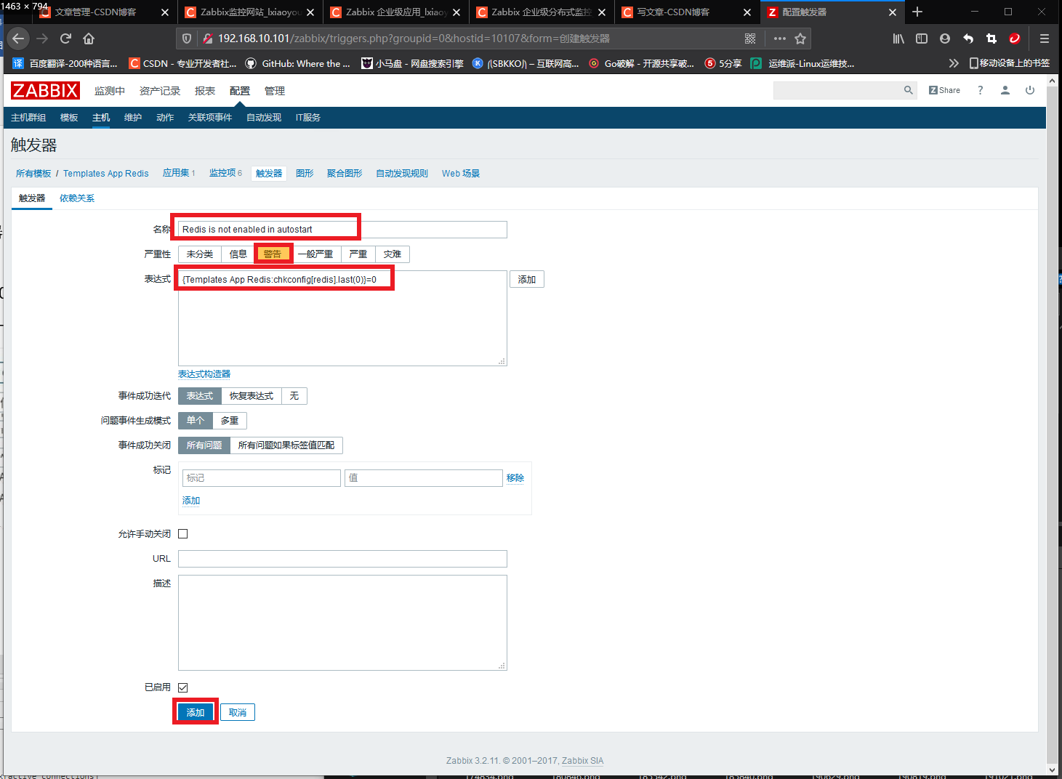Open the QR code icon in address bar

click(x=750, y=39)
